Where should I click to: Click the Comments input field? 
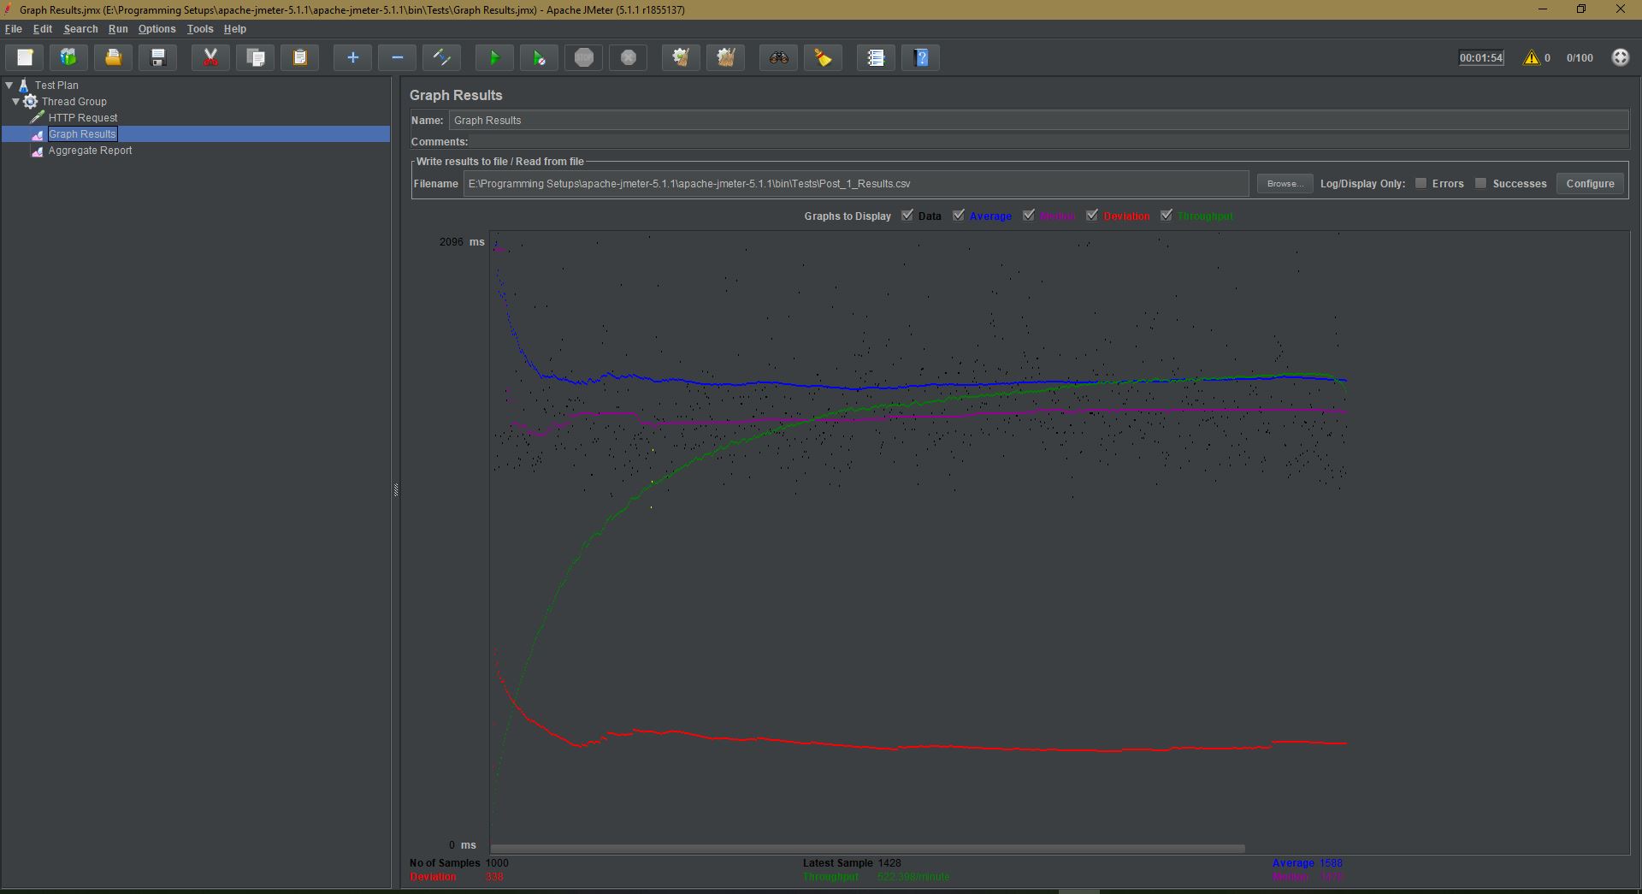[1049, 142]
